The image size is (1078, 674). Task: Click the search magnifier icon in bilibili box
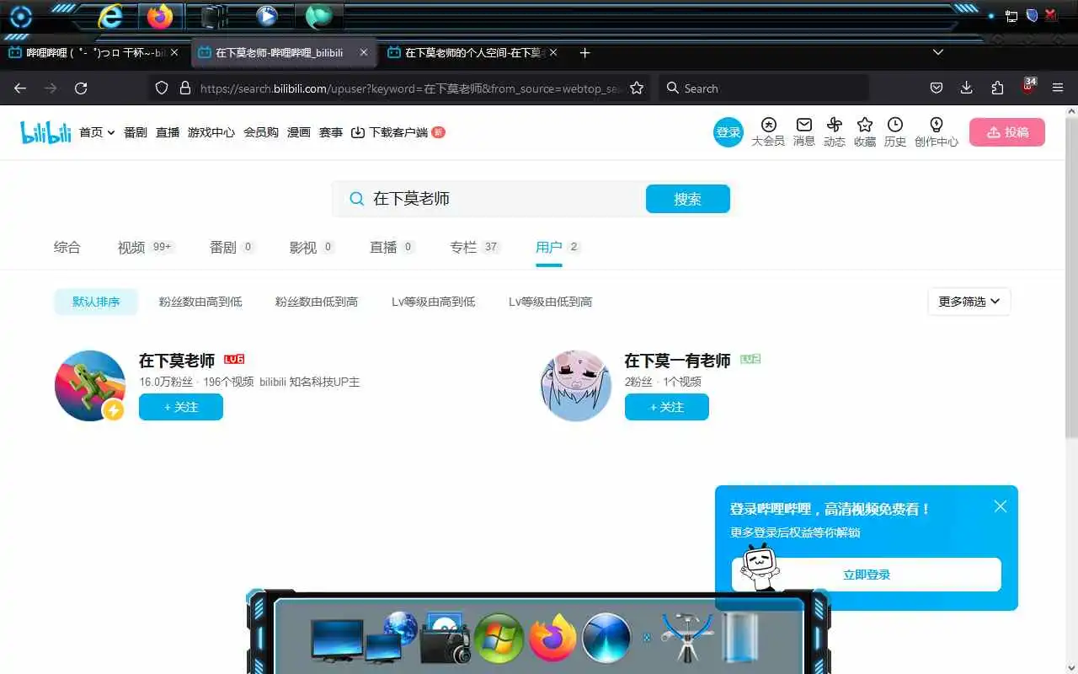[357, 199]
